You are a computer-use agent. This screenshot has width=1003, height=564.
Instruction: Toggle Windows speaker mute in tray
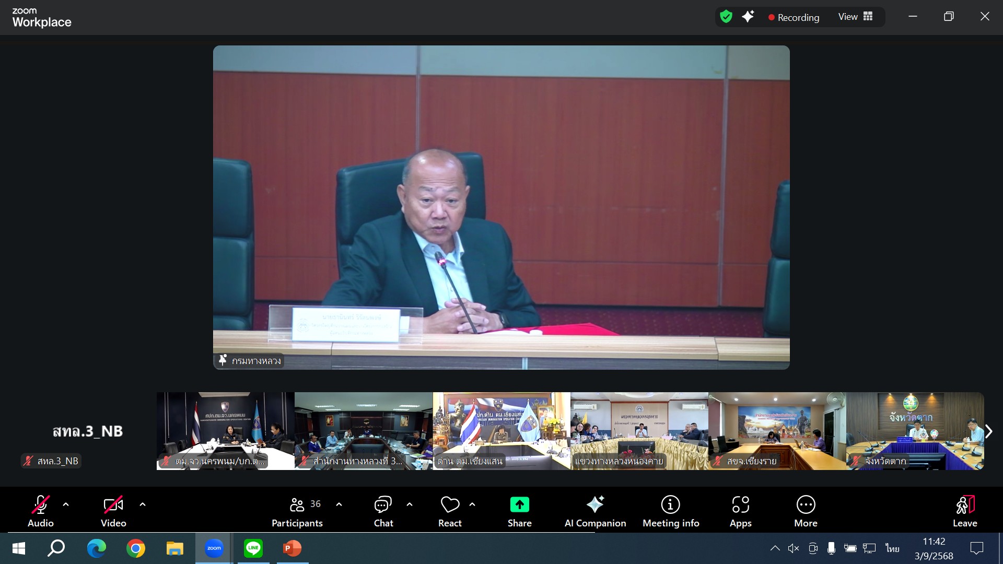tap(794, 548)
